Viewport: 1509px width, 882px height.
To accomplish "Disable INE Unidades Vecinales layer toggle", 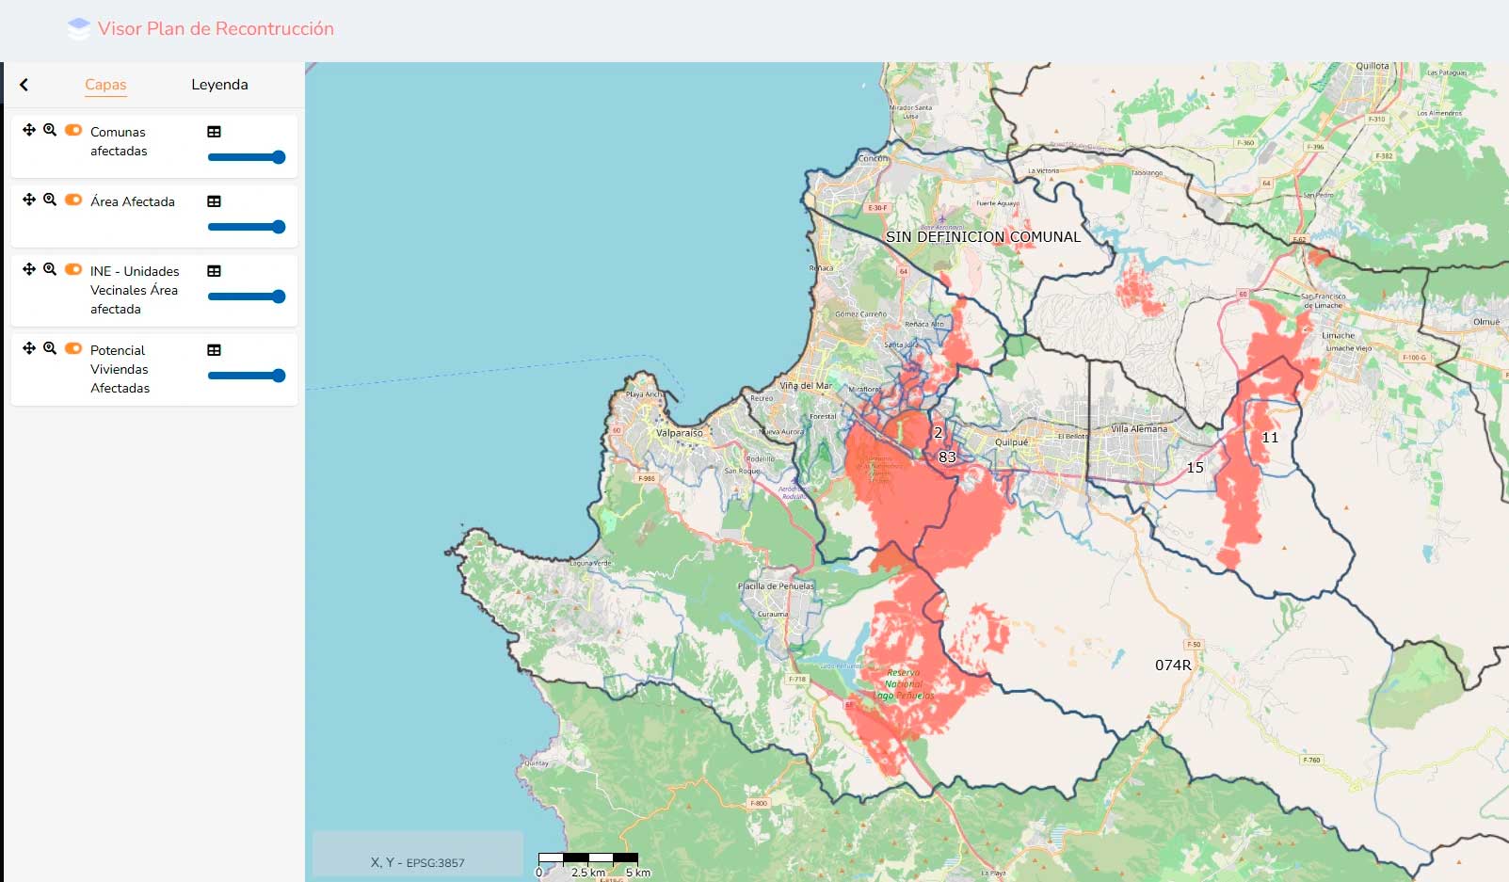I will pyautogui.click(x=73, y=269).
